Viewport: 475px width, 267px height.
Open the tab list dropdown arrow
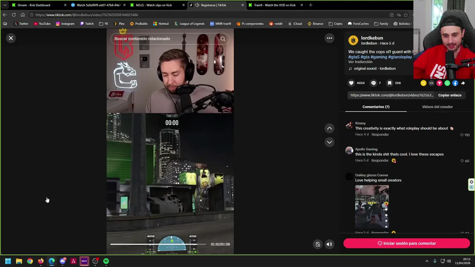(4, 5)
